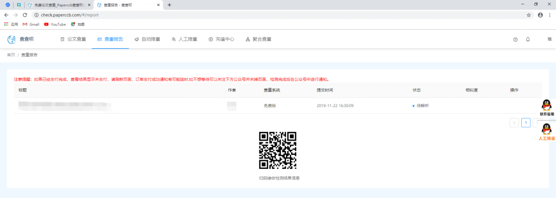
Task: Click the 人工降重 QQ penguin icon
Action: (x=546, y=129)
